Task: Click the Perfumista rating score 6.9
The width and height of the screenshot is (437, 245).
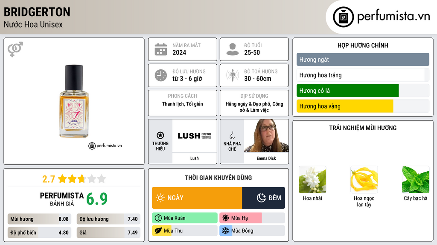Action: click(x=97, y=199)
